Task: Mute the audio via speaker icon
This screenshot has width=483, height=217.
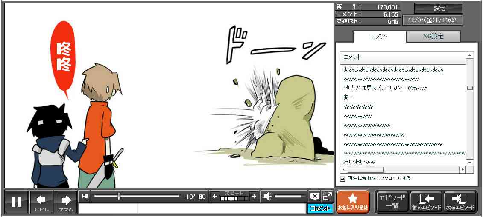Action: coord(267,196)
